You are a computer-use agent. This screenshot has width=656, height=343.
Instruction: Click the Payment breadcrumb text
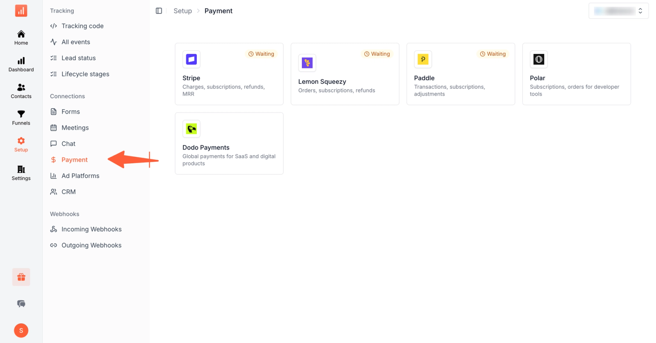pos(219,11)
